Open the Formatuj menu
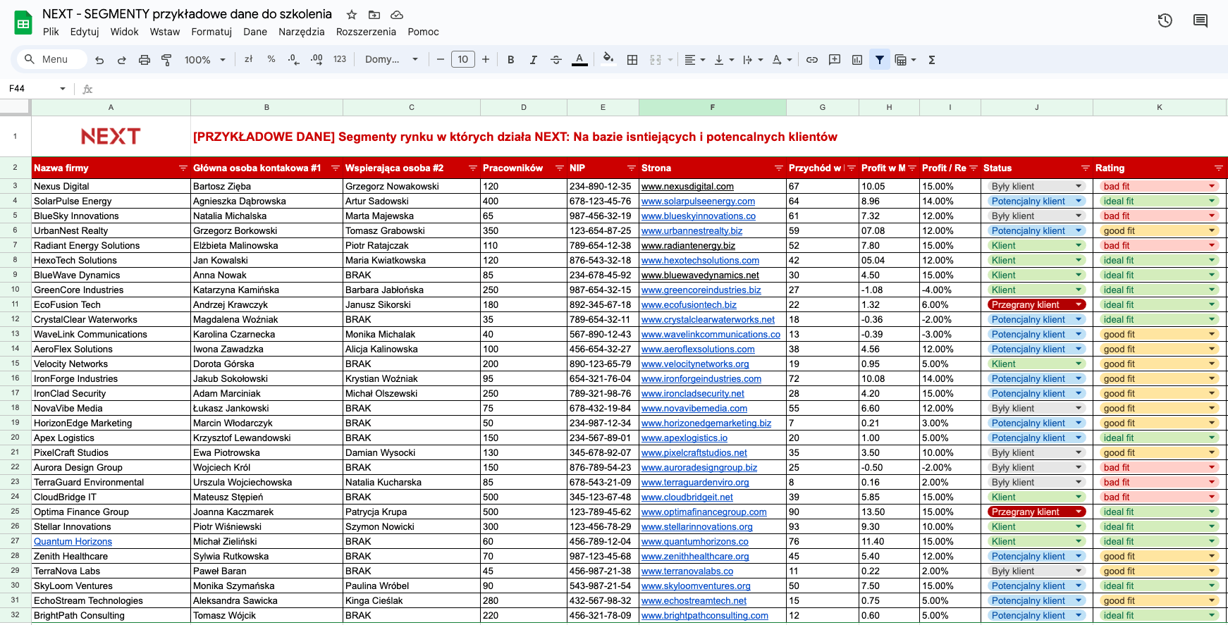The height and width of the screenshot is (625, 1228). tap(211, 32)
